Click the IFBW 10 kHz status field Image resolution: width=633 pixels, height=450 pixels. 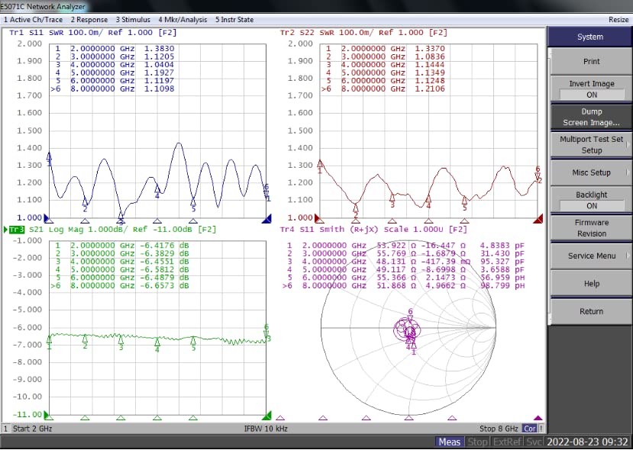click(x=266, y=428)
